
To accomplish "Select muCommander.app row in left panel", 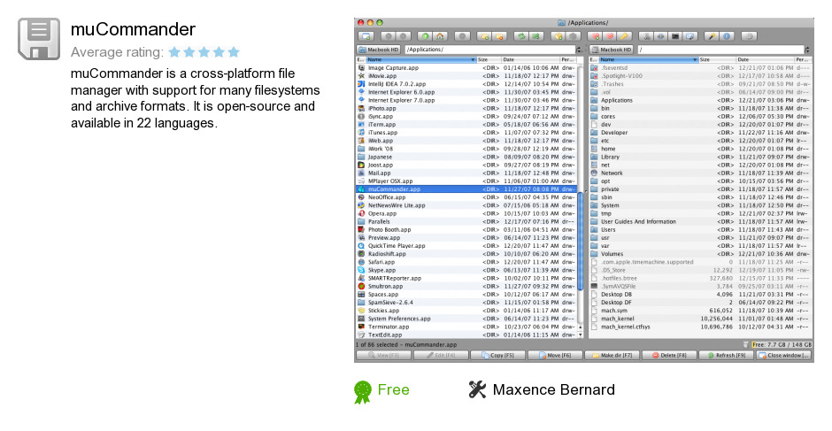I will click(466, 189).
